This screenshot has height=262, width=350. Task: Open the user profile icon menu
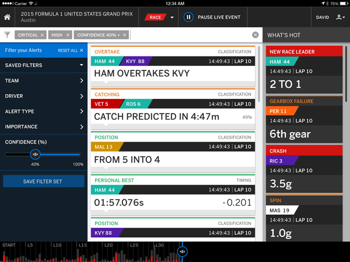click(339, 17)
